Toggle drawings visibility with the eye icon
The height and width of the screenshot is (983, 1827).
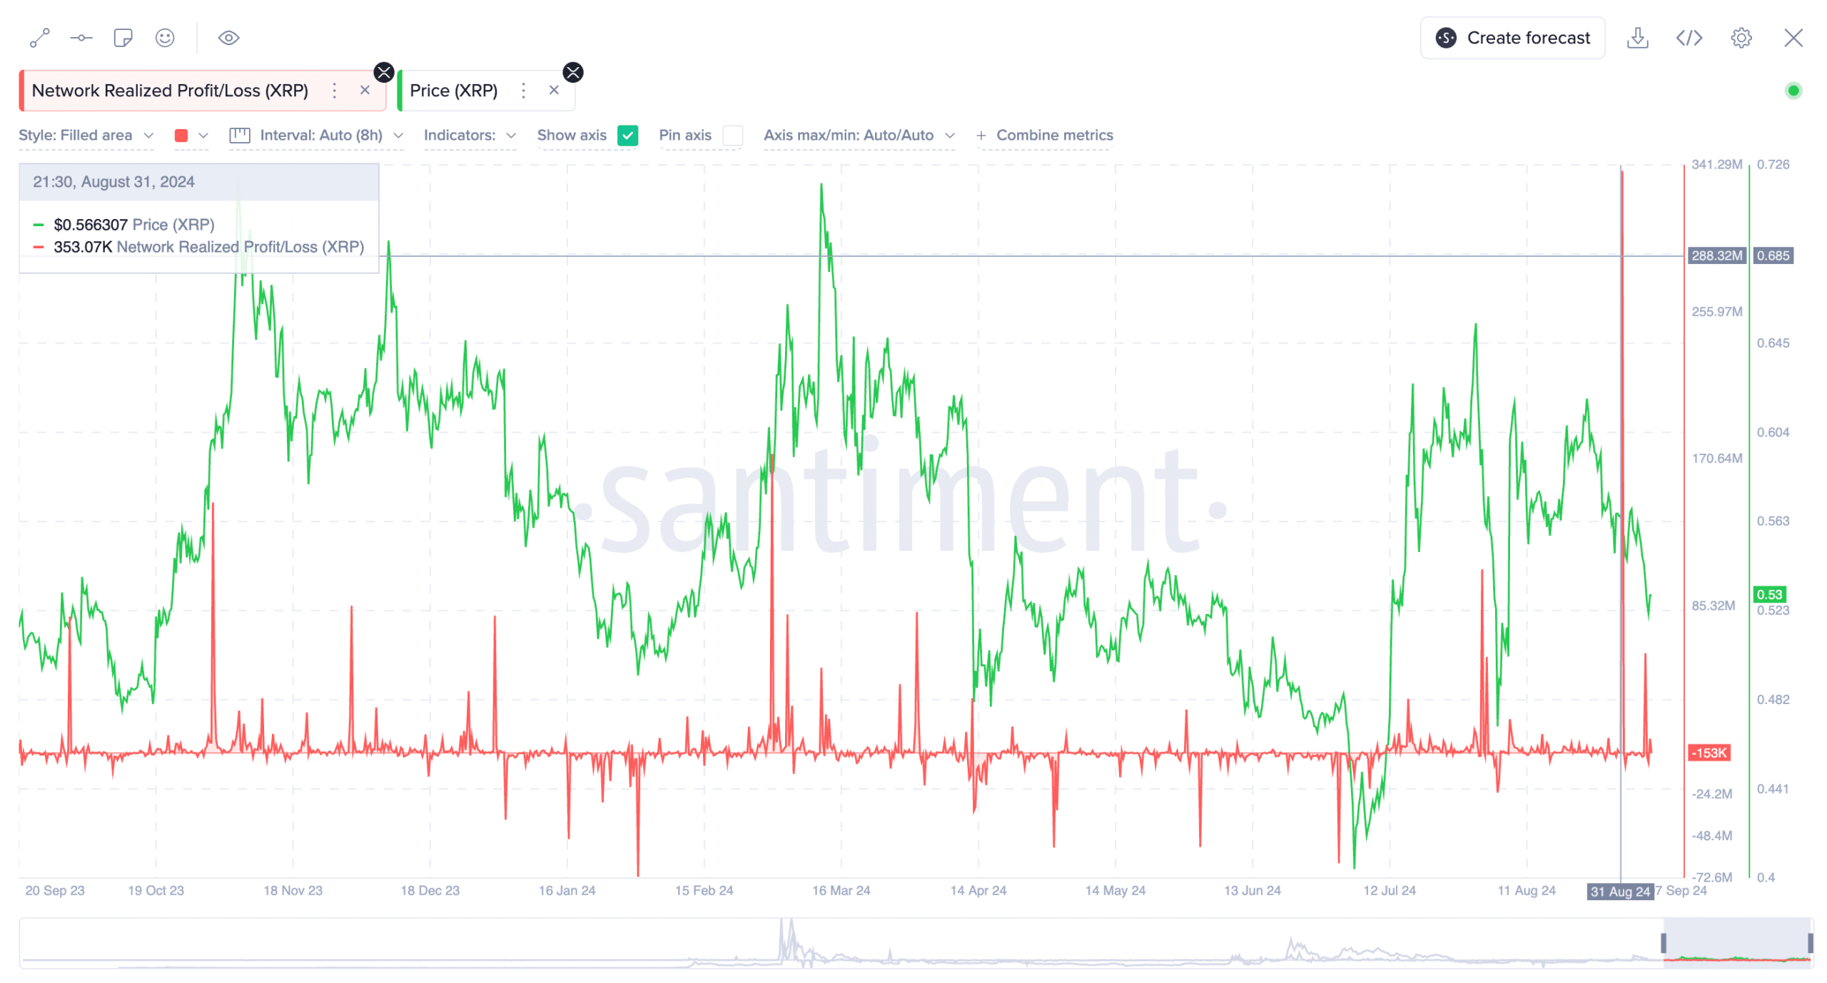point(228,38)
